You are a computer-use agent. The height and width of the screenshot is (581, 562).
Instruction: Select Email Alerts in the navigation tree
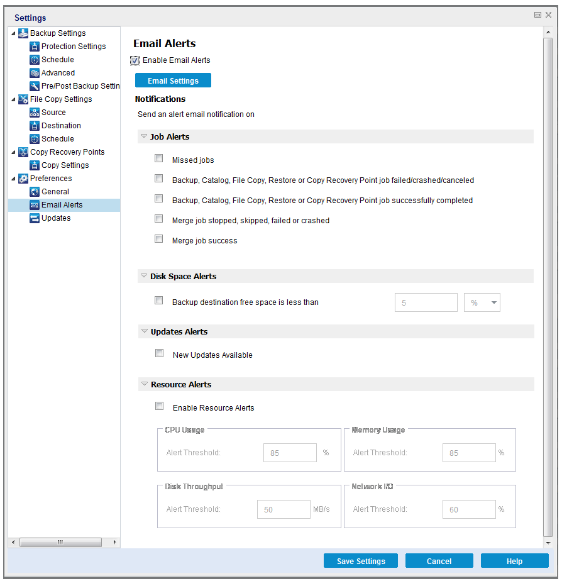(x=62, y=204)
